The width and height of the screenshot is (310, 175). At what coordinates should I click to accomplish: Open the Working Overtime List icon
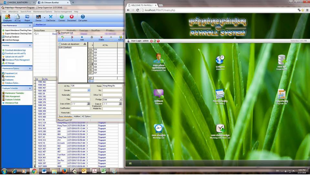(220, 129)
